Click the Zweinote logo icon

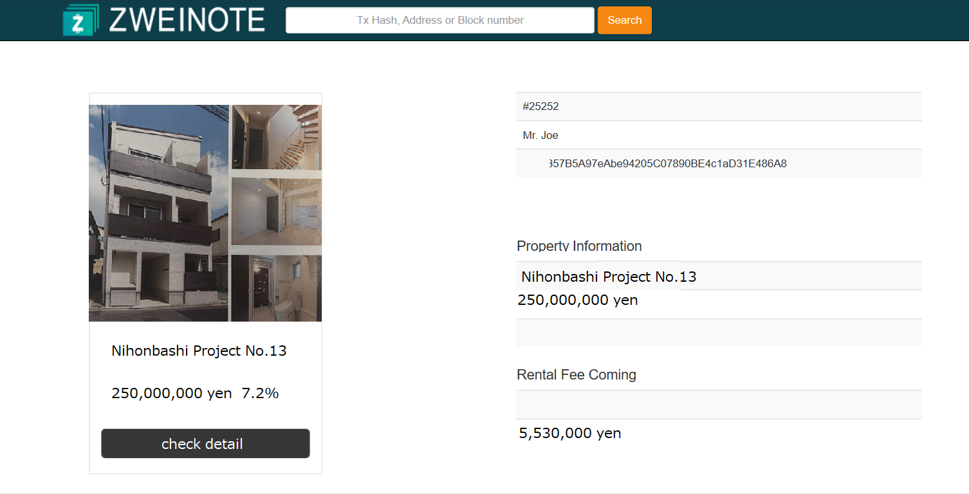point(81,20)
